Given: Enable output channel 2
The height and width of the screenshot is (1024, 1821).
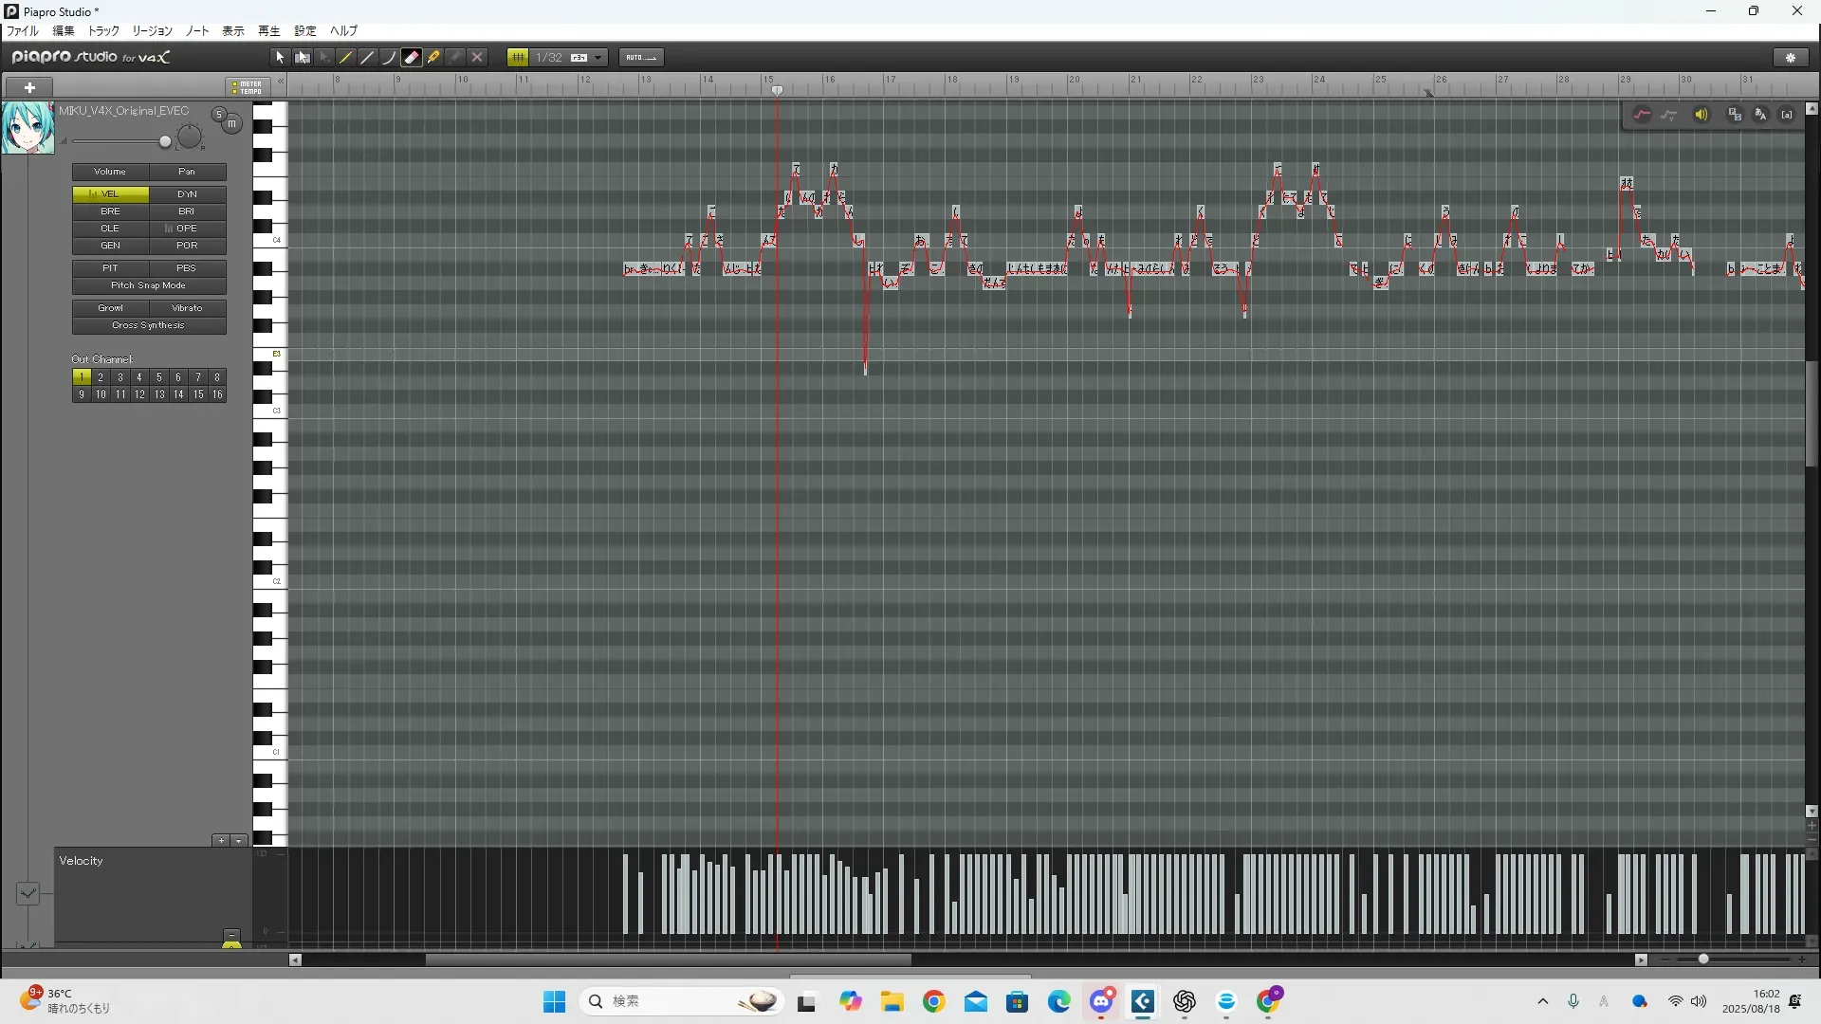Looking at the screenshot, I should tap(101, 377).
